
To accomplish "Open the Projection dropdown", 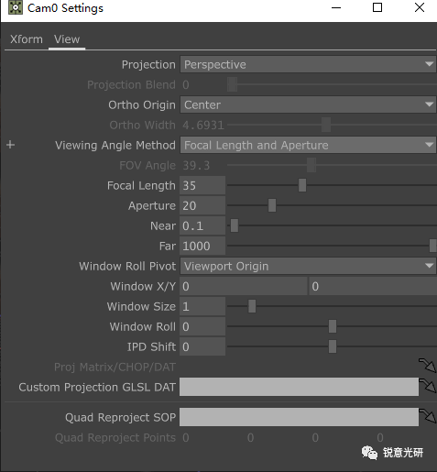I will coord(308,64).
